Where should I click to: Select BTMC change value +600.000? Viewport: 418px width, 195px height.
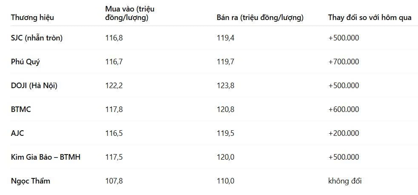point(344,109)
